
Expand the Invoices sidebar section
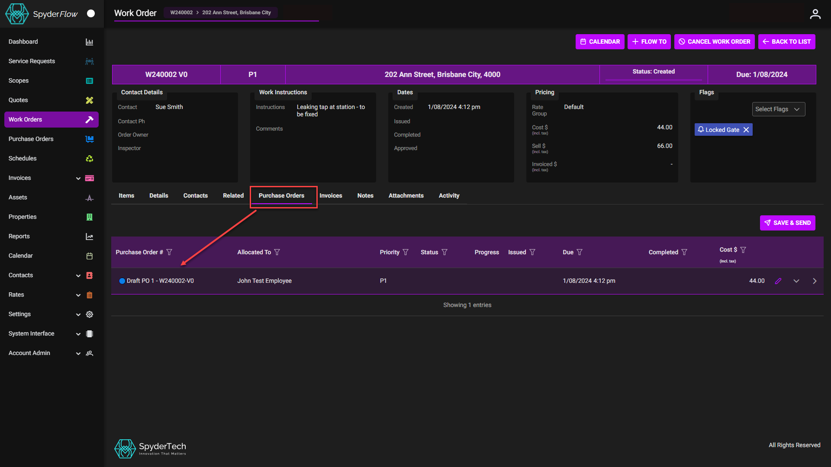tap(78, 178)
